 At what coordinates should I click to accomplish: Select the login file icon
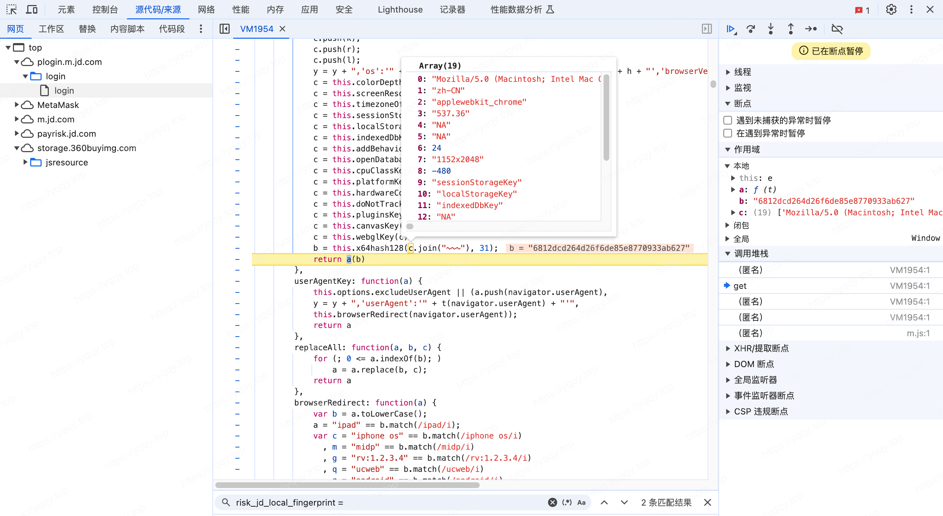pyautogui.click(x=44, y=90)
